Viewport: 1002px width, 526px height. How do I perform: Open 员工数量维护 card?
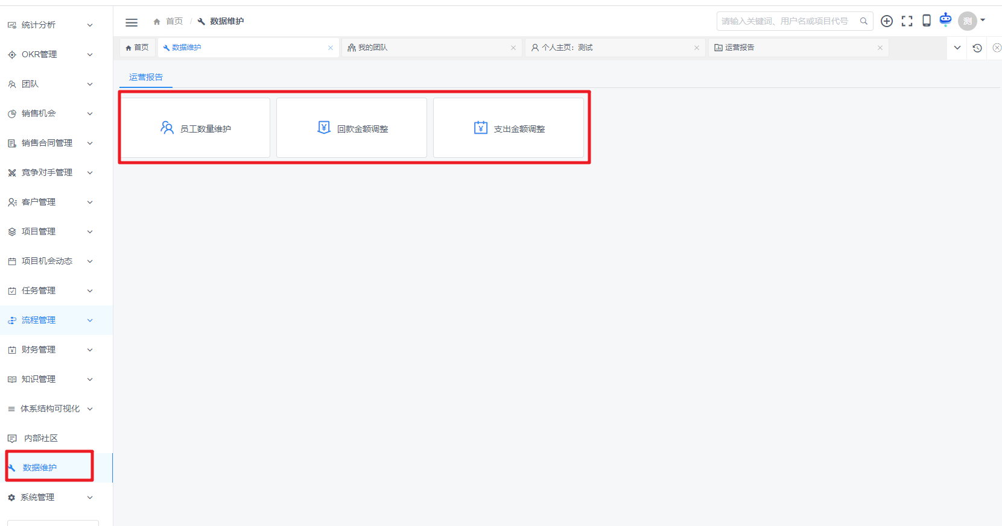[x=195, y=128]
